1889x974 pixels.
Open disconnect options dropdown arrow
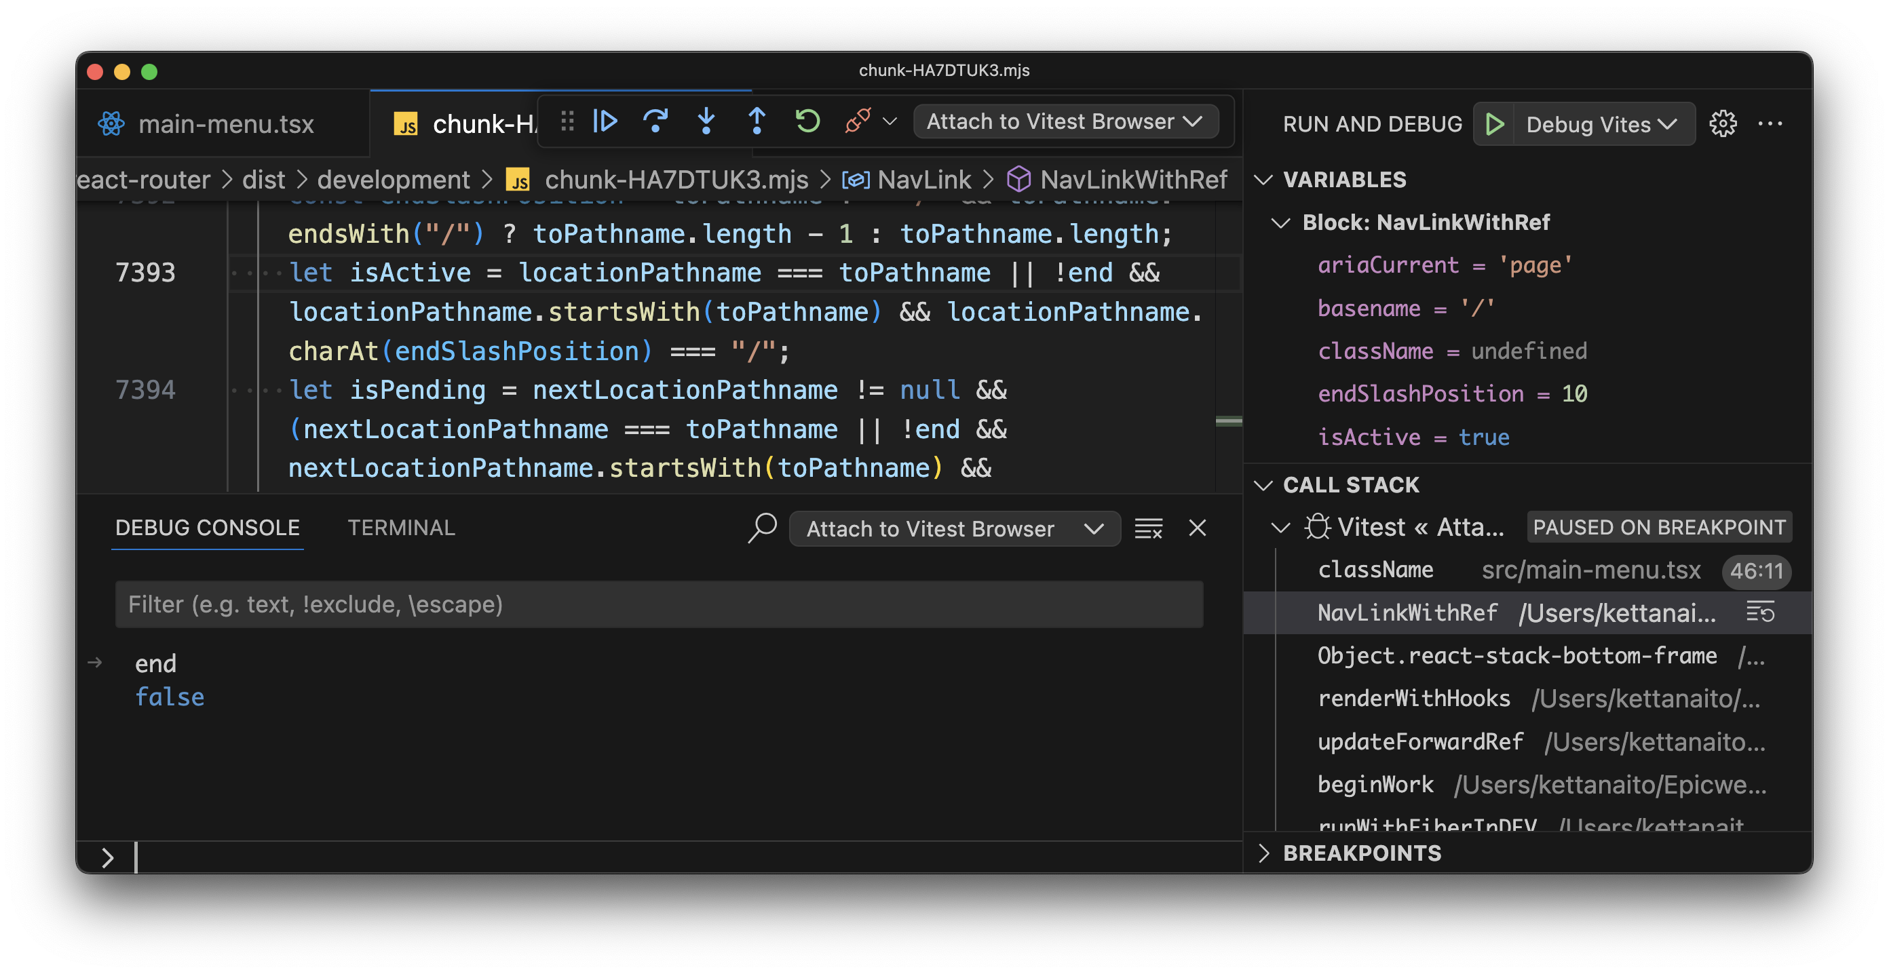click(x=890, y=121)
